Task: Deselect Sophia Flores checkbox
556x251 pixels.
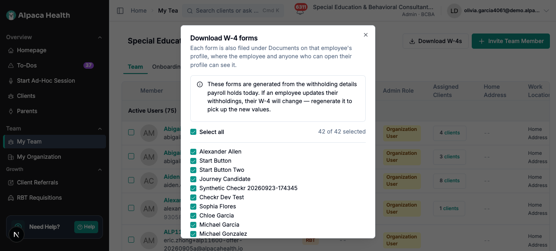Action: (193, 206)
